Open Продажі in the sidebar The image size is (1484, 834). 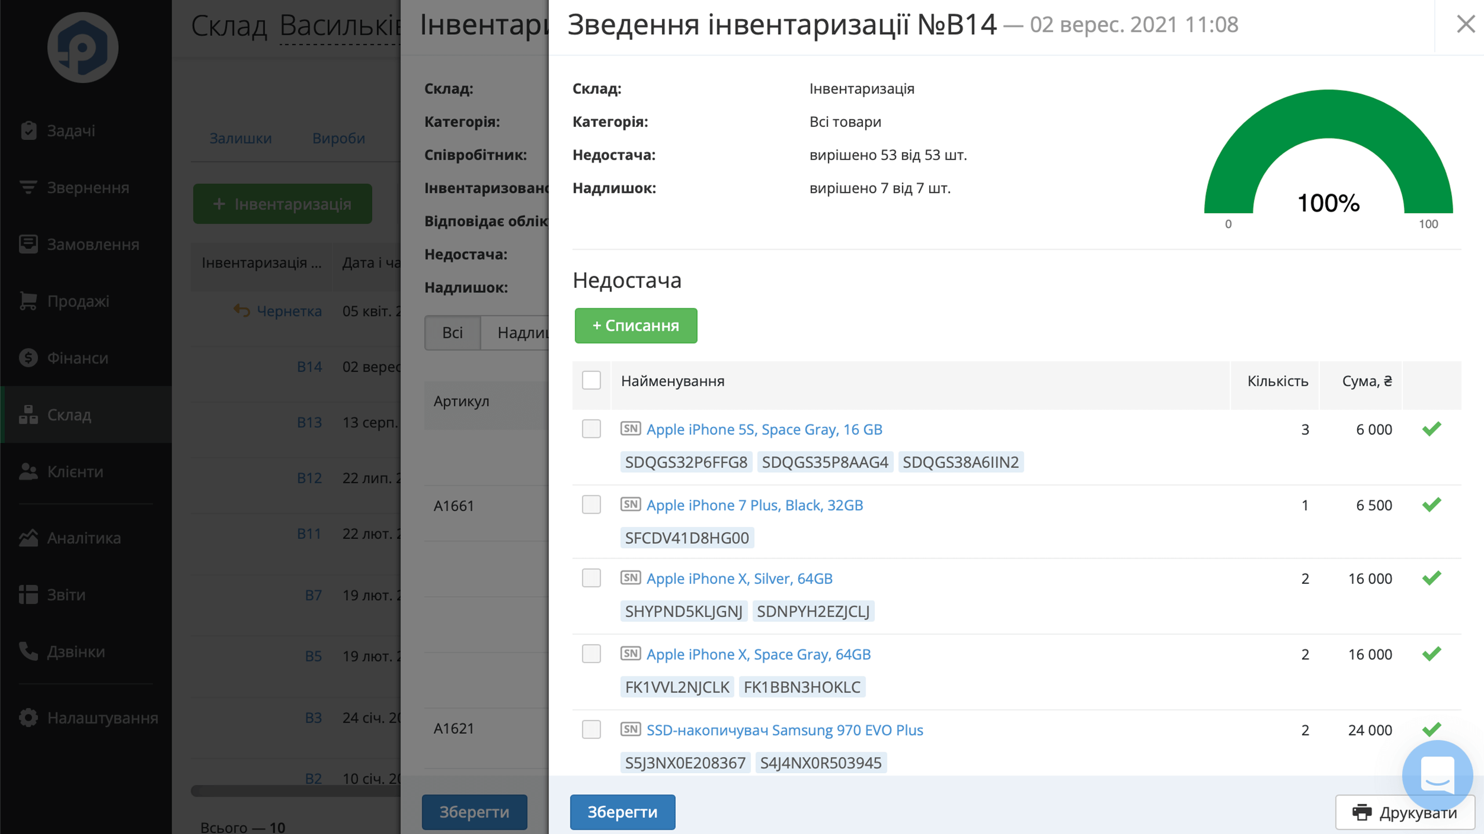pos(86,301)
